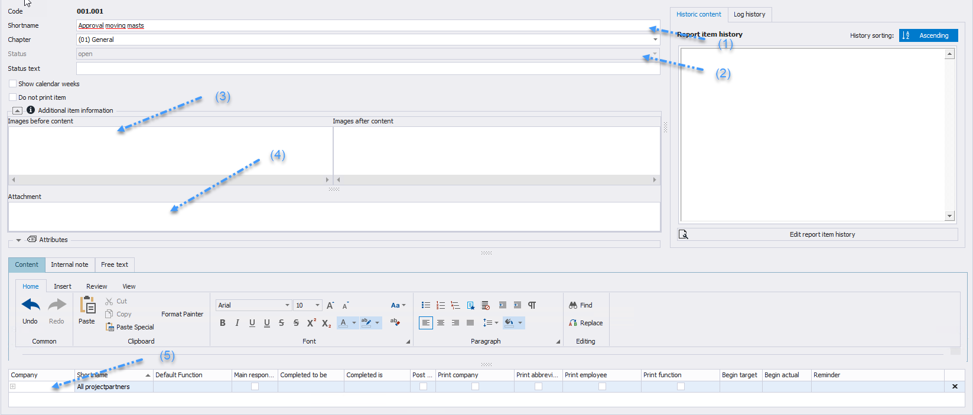Click the Find binoculars button
This screenshot has height=415, width=973.
click(x=580, y=305)
